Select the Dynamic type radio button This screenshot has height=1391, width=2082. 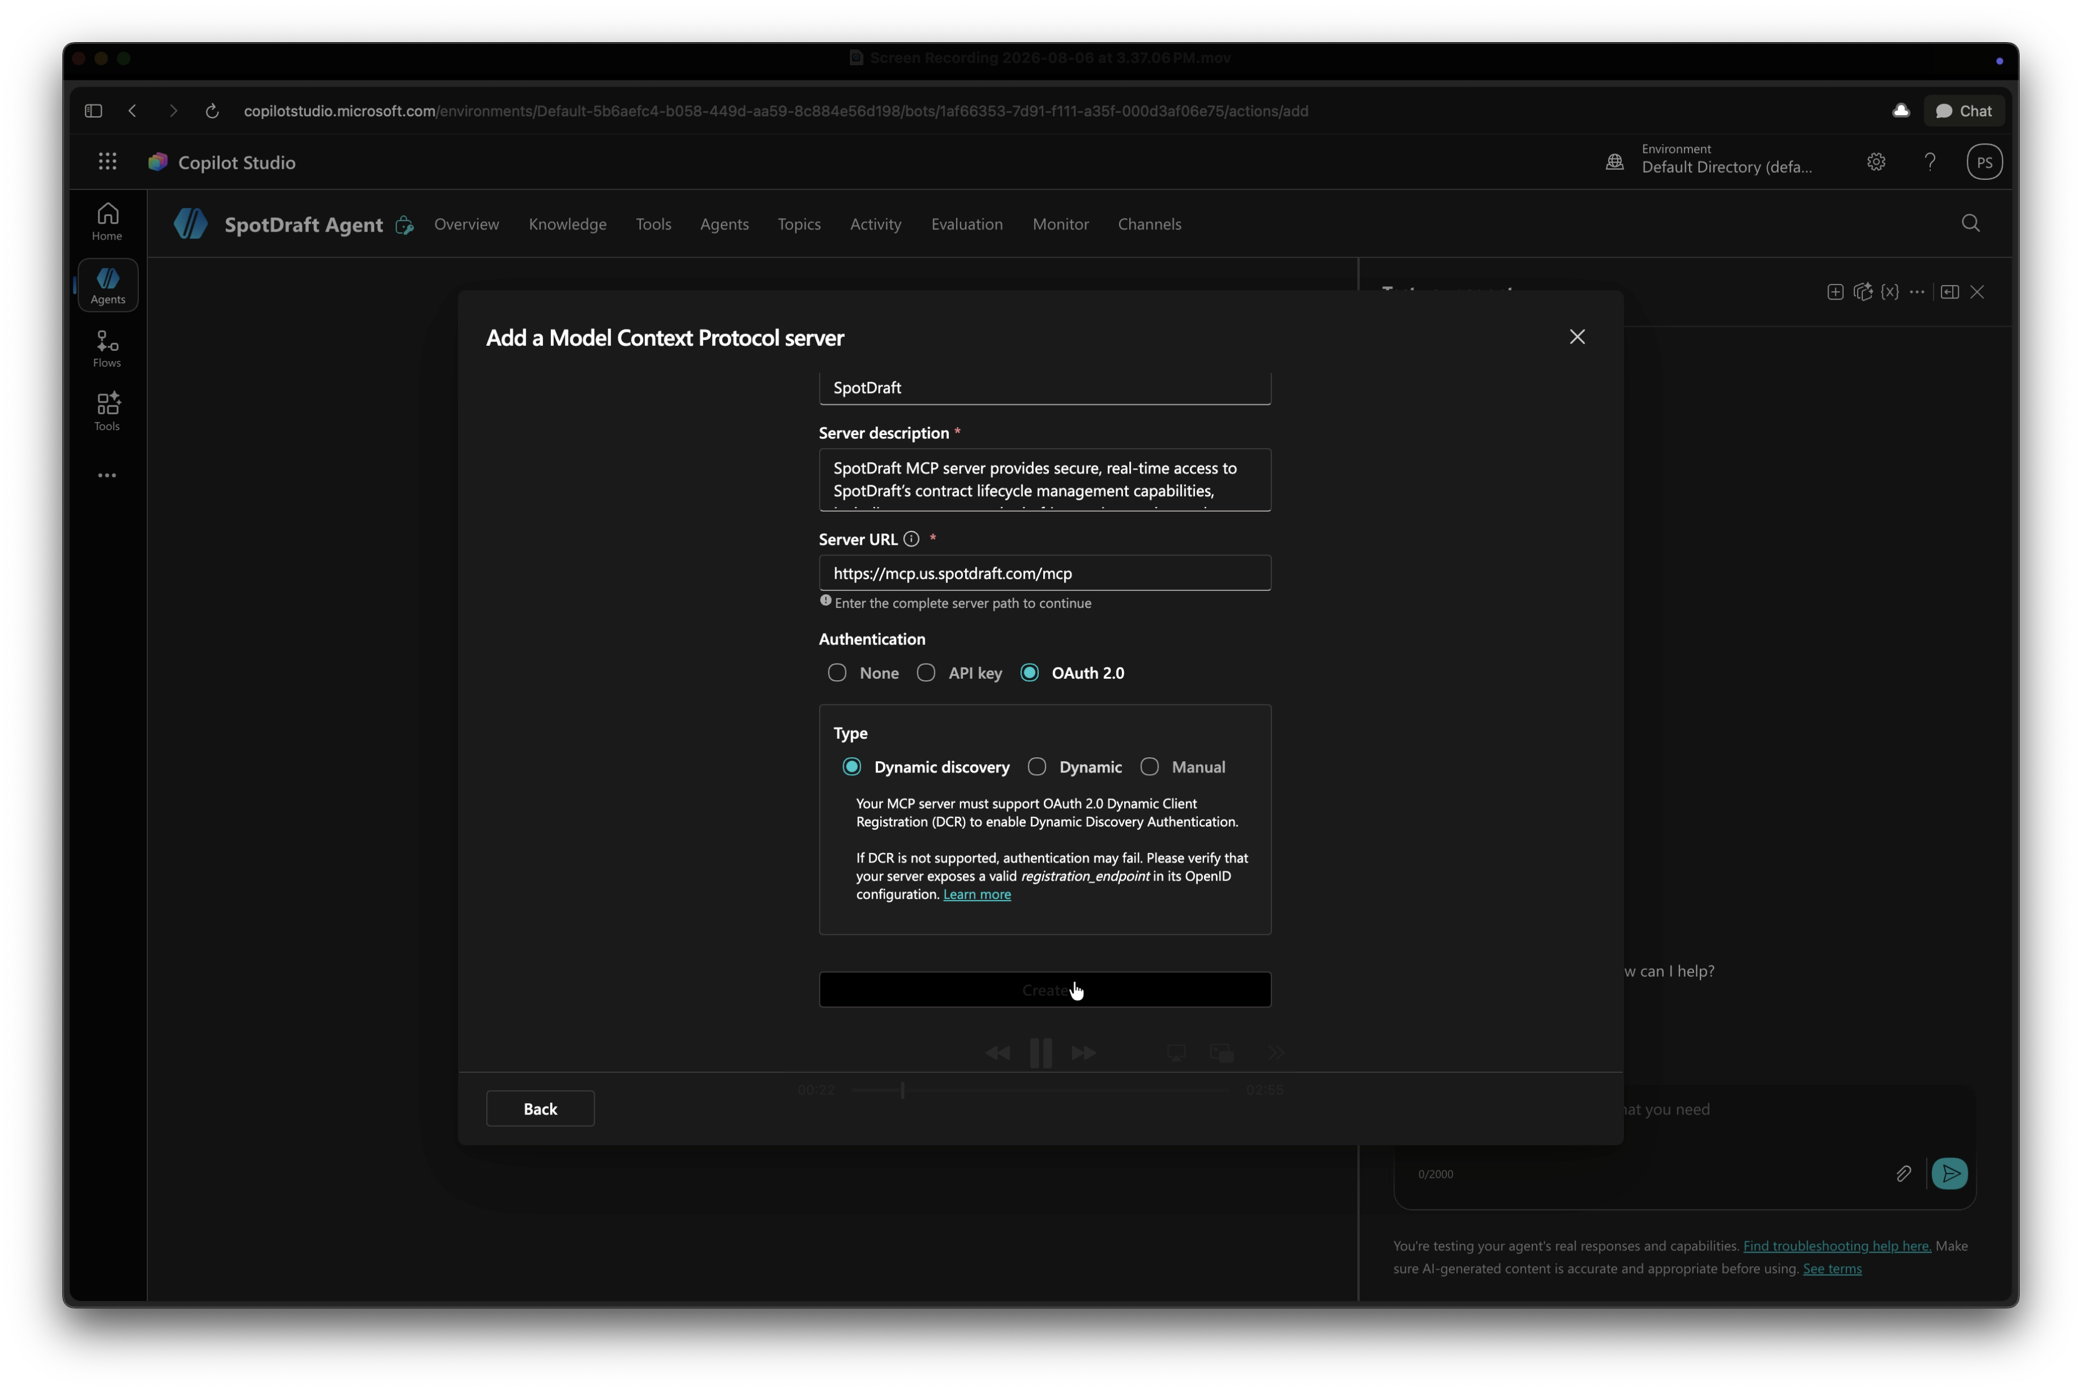pyautogui.click(x=1037, y=767)
